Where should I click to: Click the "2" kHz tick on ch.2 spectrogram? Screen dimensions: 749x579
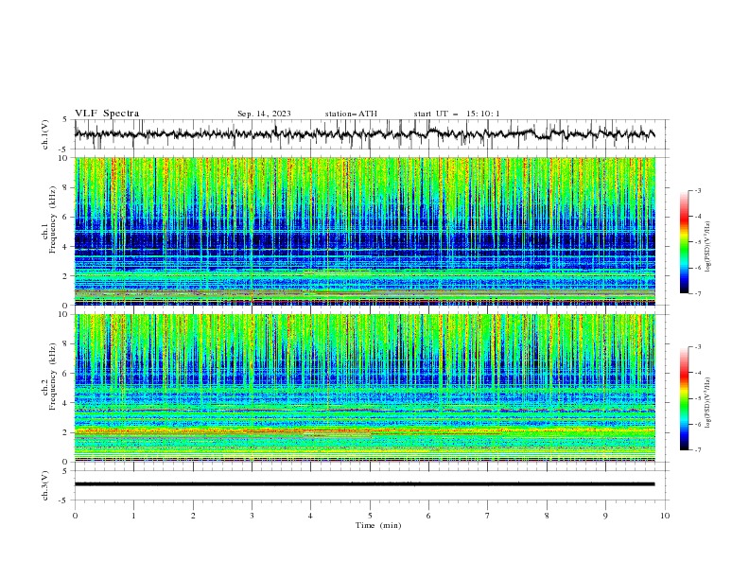[x=67, y=432]
